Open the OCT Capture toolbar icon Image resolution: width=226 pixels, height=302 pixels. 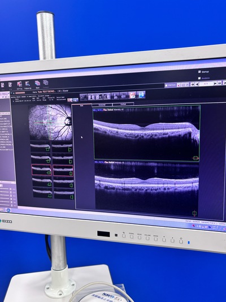tap(19, 84)
